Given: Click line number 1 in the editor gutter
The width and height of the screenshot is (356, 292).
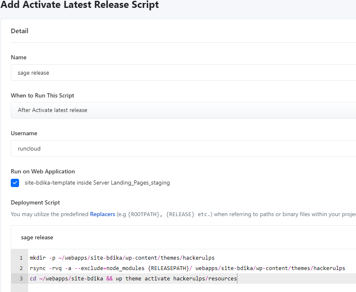Looking at the screenshot, I should [21, 258].
